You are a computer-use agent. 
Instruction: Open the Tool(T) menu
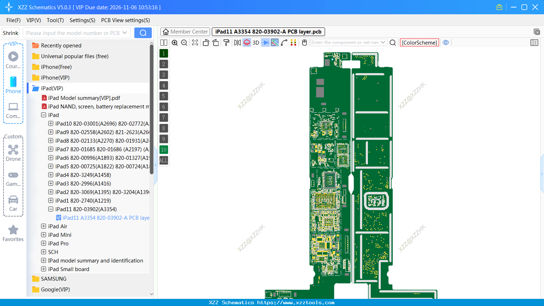(x=55, y=20)
